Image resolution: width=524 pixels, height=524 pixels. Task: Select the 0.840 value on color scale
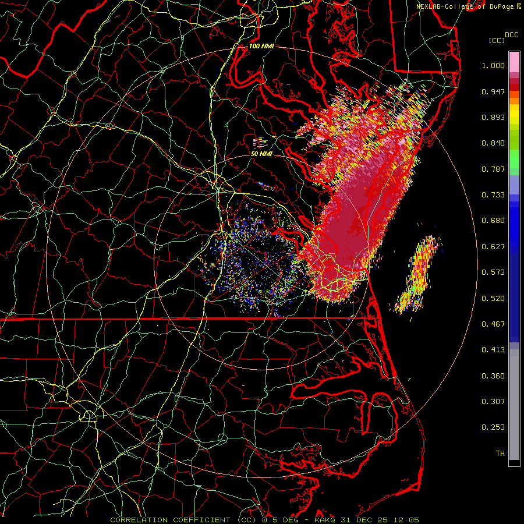[493, 143]
